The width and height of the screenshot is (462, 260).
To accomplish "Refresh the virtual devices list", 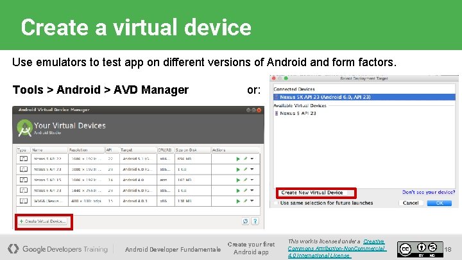I will (245, 221).
